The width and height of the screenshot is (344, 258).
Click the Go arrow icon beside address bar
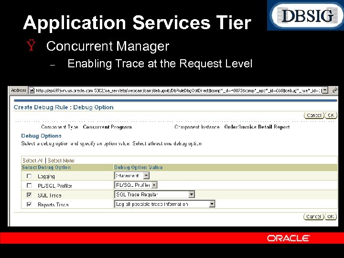point(334,90)
